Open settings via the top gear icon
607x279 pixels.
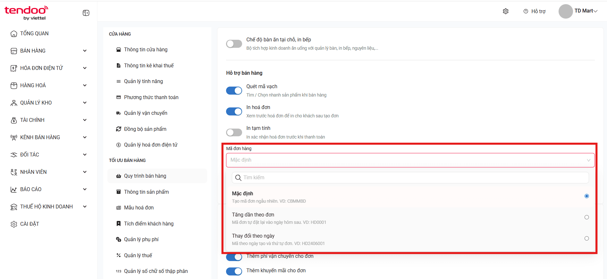point(506,11)
